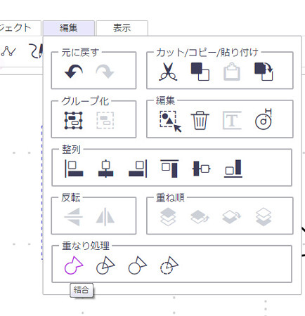Align objects to horizontal center
Screen dimensions: 305x316
[x=105, y=169]
